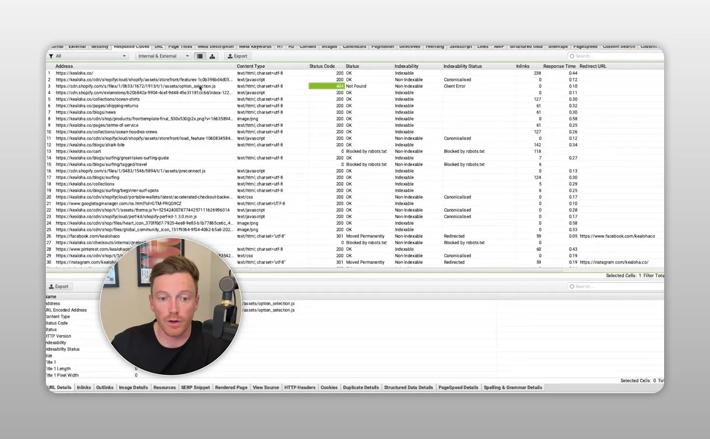Select the Cookies bottom tab
Image resolution: width=710 pixels, height=439 pixels.
coord(329,387)
